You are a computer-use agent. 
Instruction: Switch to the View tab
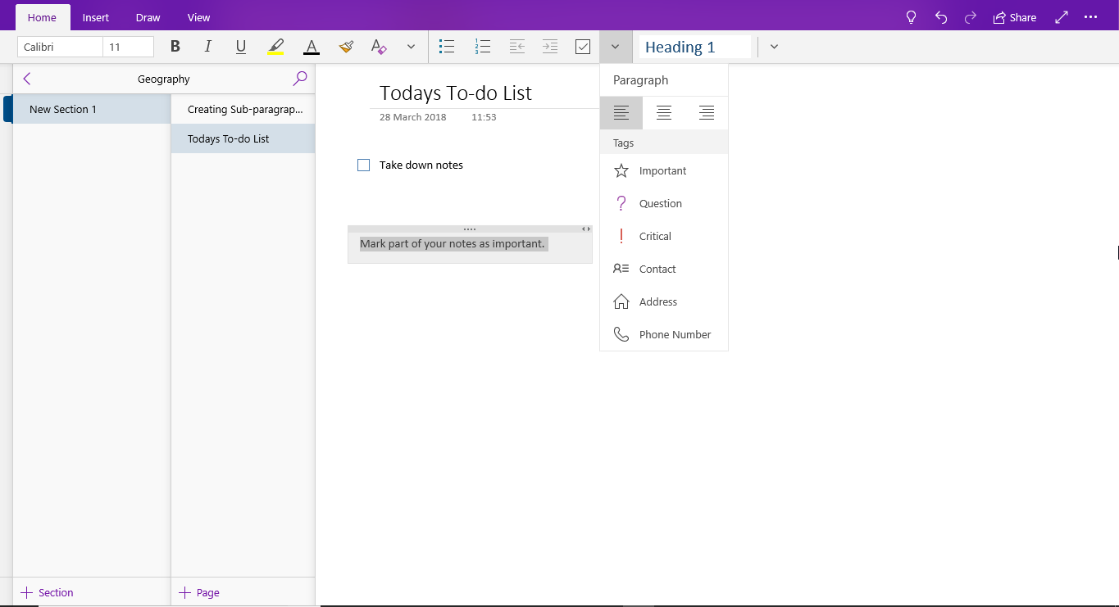pos(198,17)
